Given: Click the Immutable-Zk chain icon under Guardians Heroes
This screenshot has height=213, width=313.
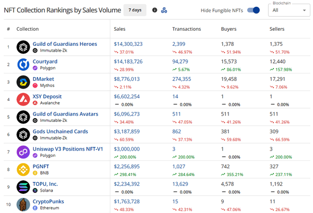Looking at the screenshot, I should tap(35, 51).
